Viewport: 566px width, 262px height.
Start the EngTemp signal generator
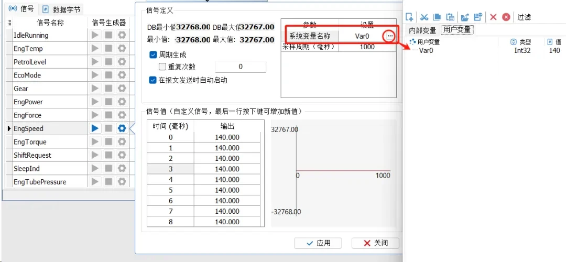click(95, 48)
